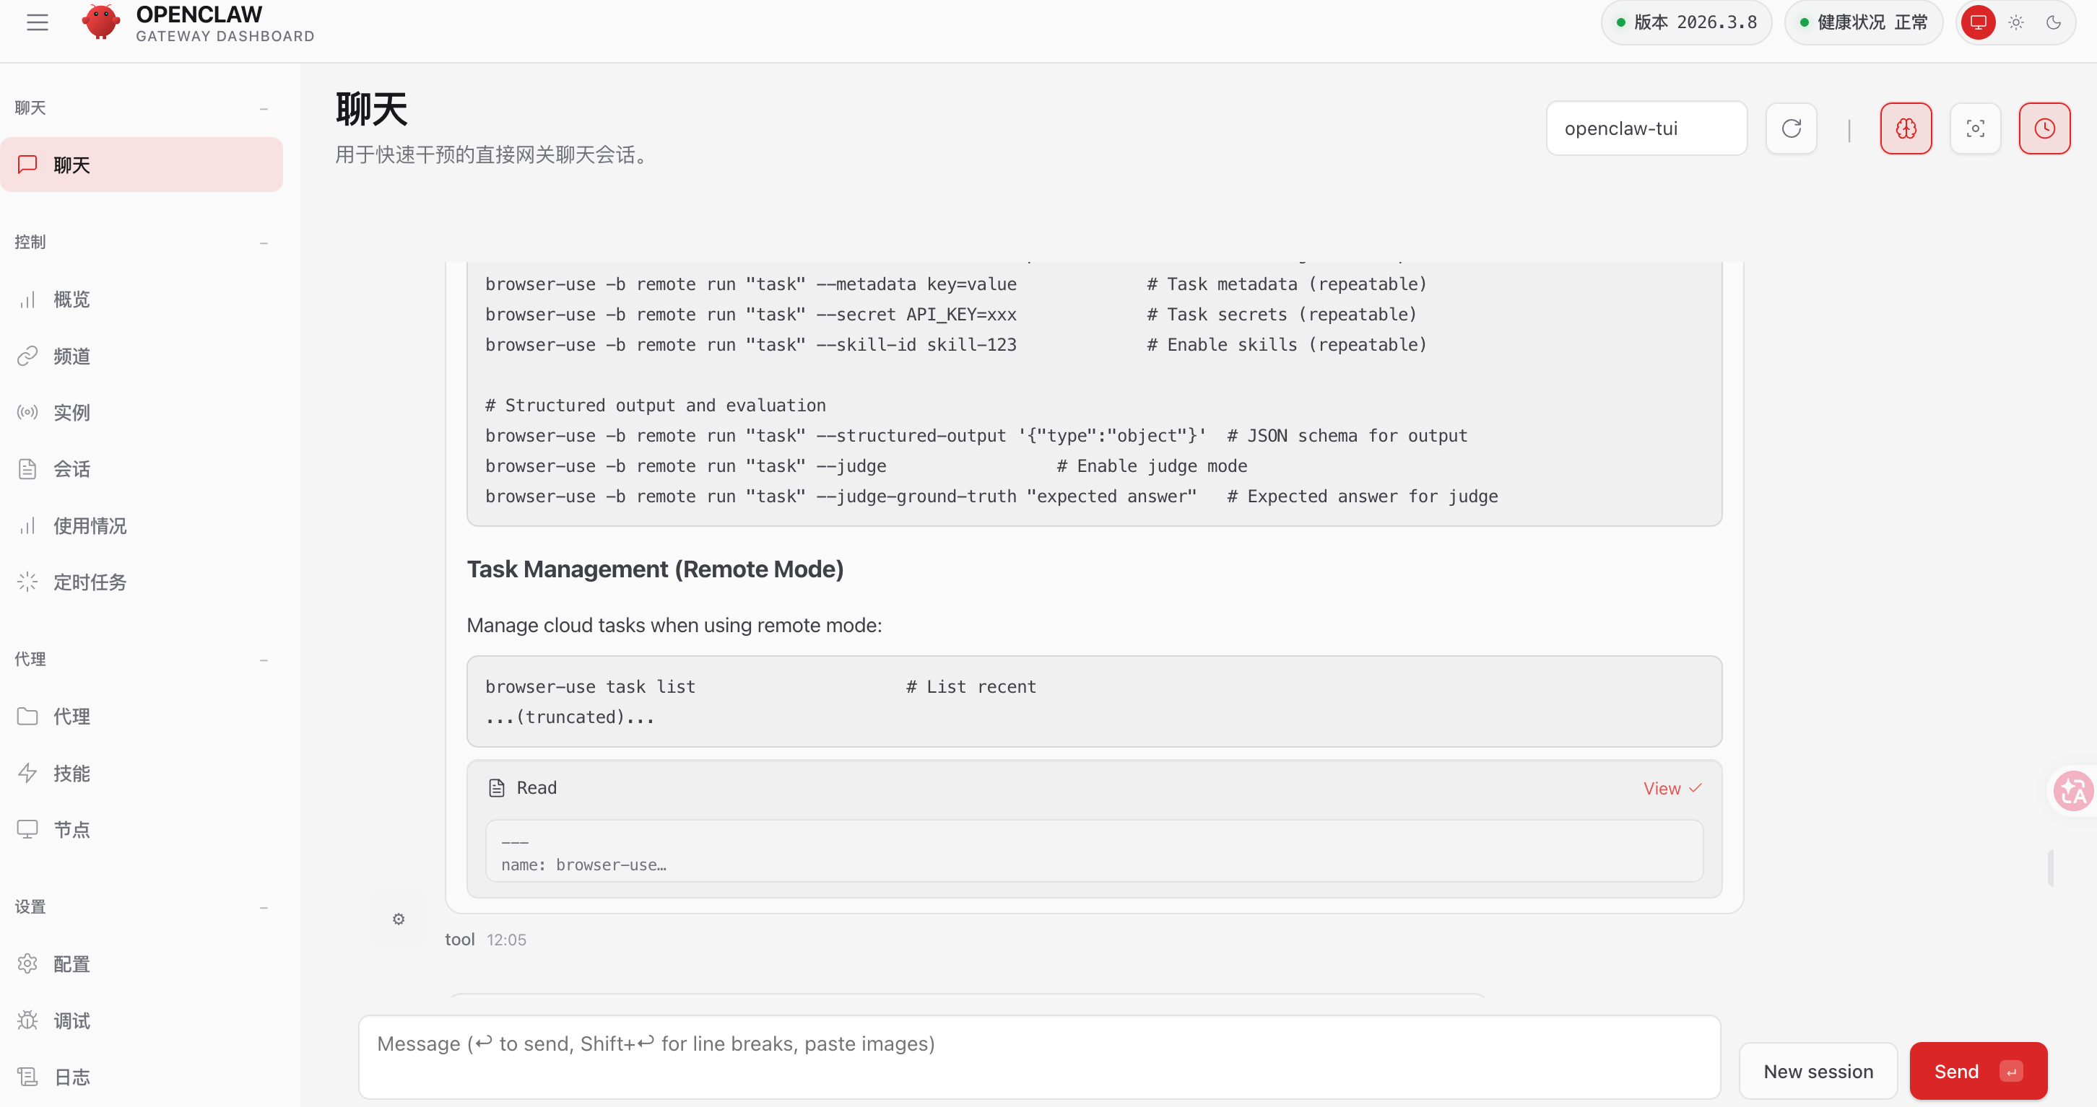Click the New session button
The height and width of the screenshot is (1107, 2097).
(x=1818, y=1071)
